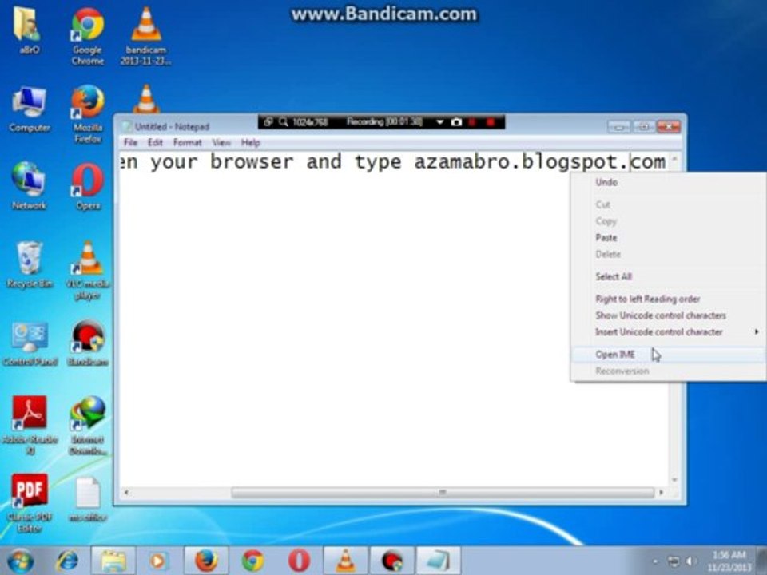767x575 pixels.
Task: Select the ms office file icon
Action: click(88, 499)
